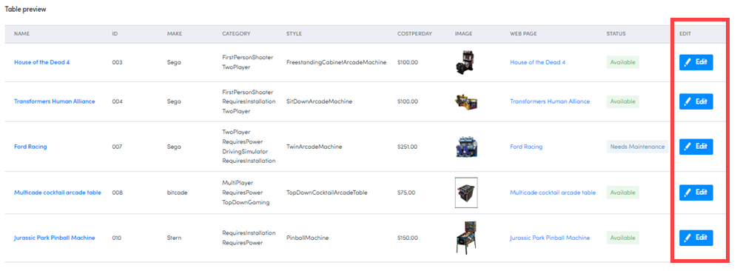Image resolution: width=740 pixels, height=271 pixels.
Task: Visit Multicade cocktail arcade table web page link
Action: tap(553, 193)
